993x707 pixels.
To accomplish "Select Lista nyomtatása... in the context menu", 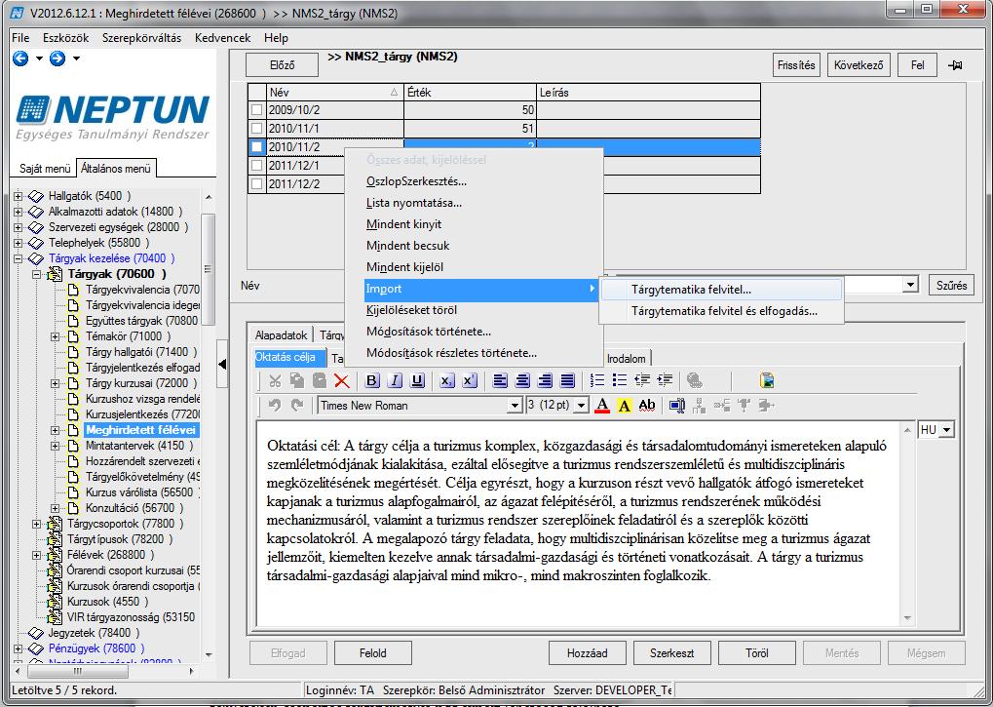I will pyautogui.click(x=413, y=204).
